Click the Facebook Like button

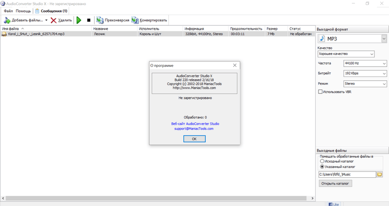tap(334, 204)
